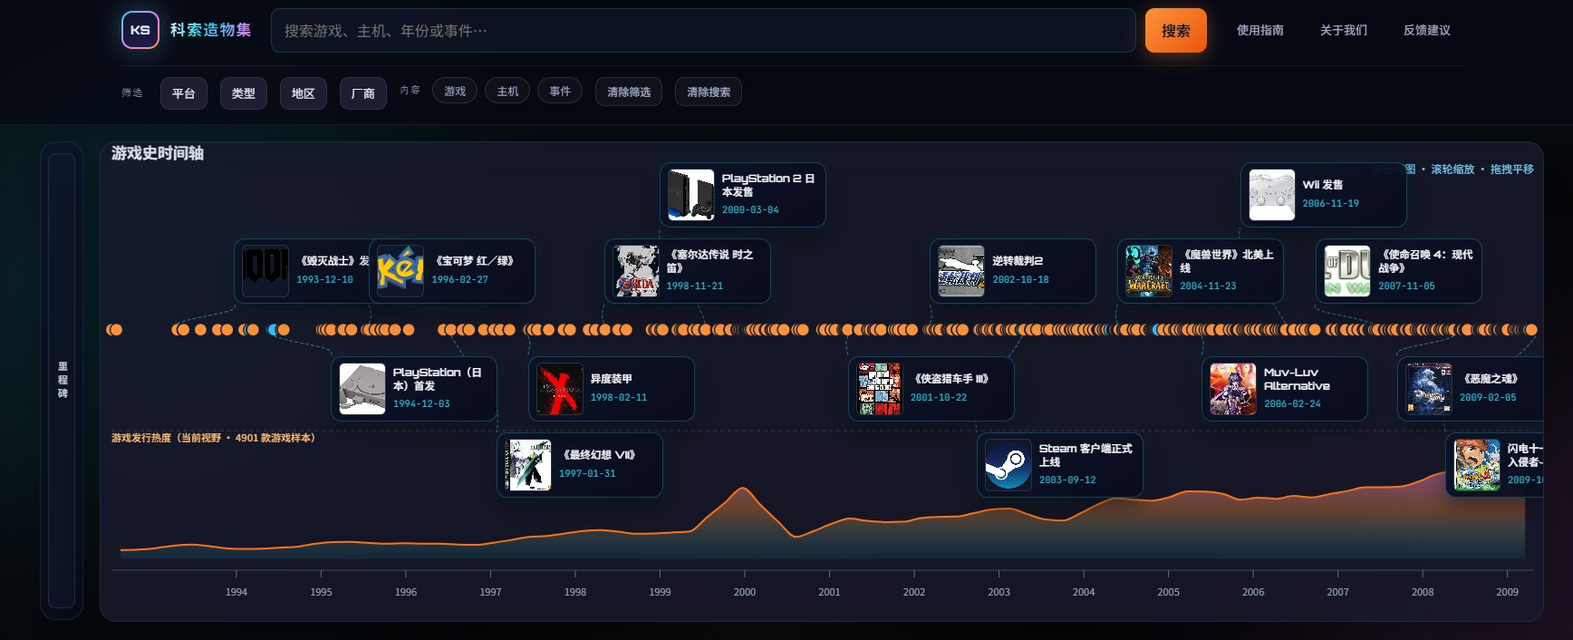
Task: Expand the 平台 filter dropdown
Action: click(184, 93)
